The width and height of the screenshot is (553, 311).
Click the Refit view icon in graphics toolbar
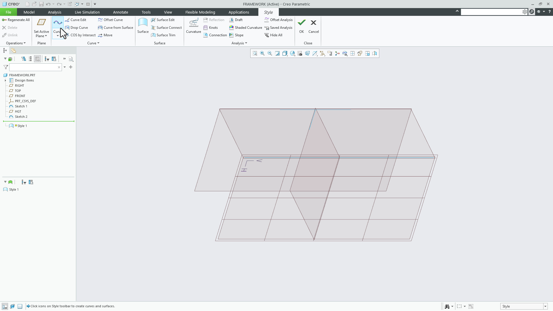click(255, 54)
